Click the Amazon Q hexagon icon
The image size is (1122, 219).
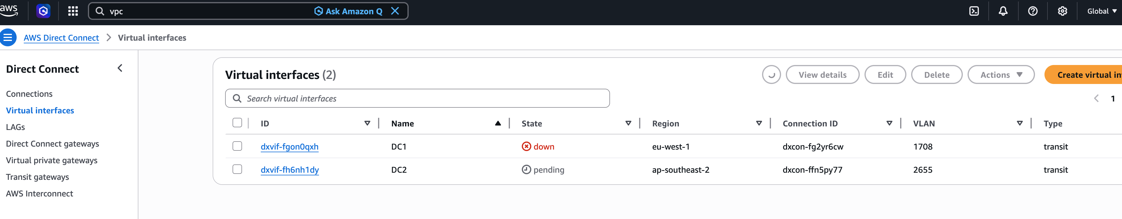43,11
